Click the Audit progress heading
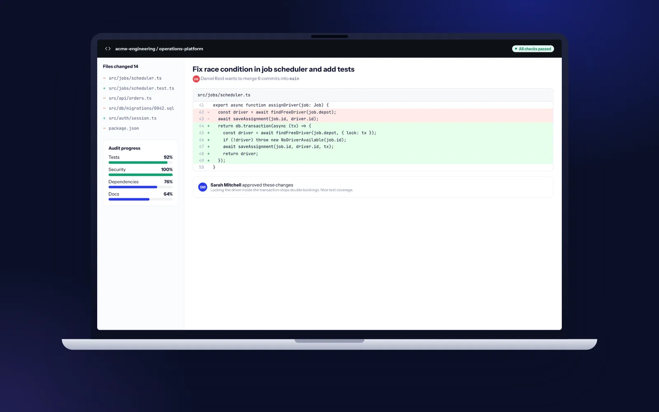659x412 pixels. [124, 148]
